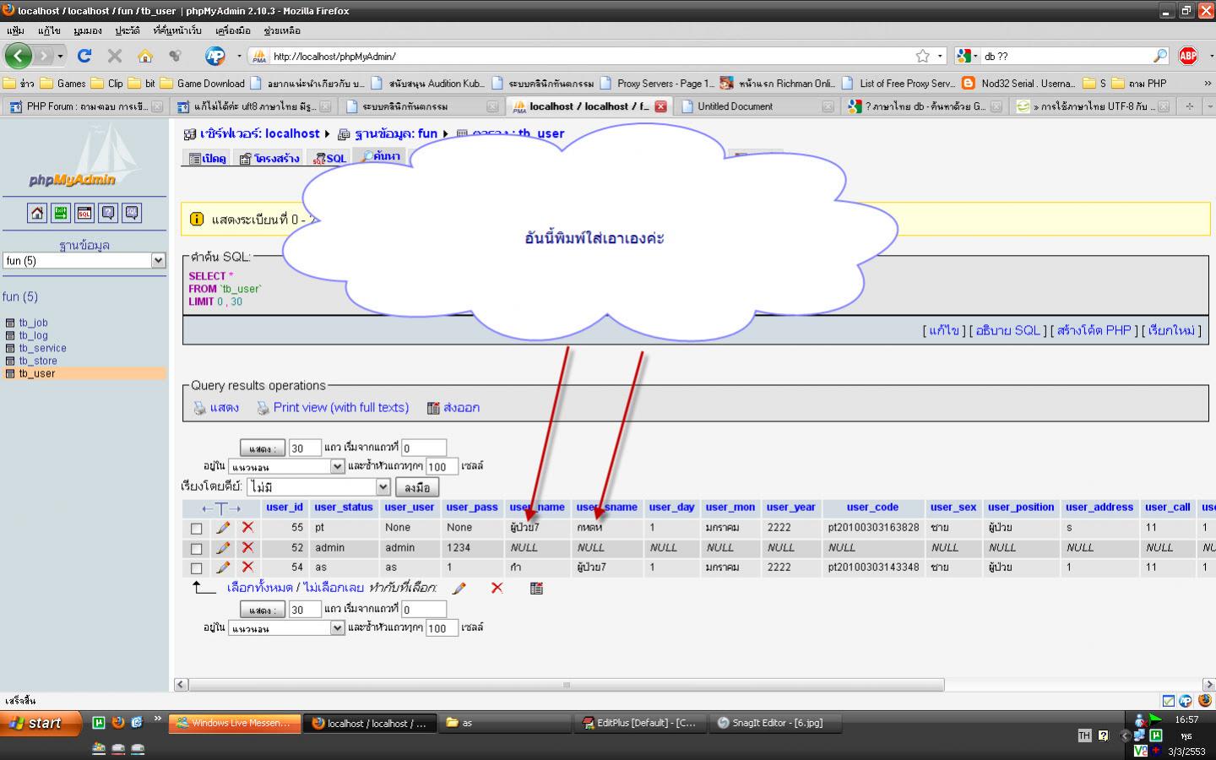Open the SQL query window icon in sidebar

[x=84, y=213]
